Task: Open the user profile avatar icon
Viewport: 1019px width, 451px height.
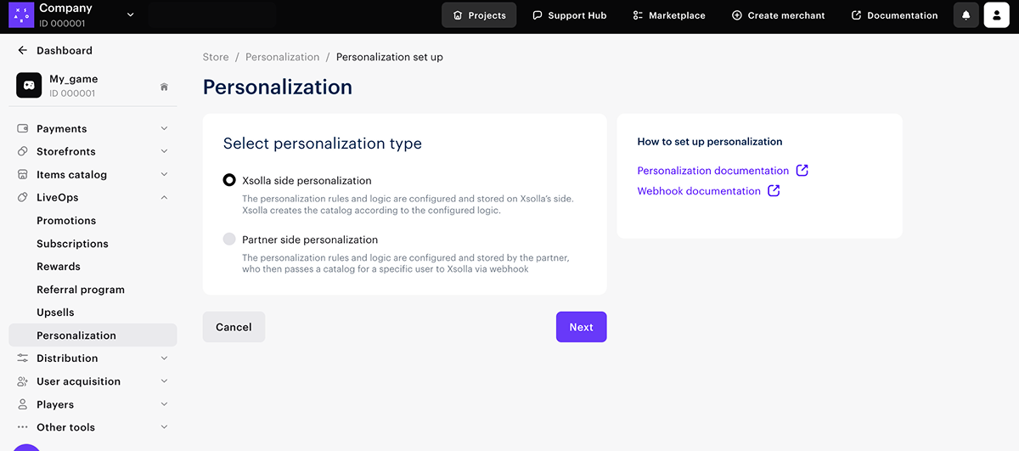Action: coord(996,15)
